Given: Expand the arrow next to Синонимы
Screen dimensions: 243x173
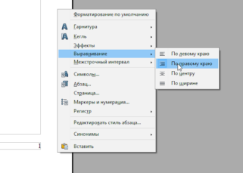Looking at the screenshot, I should tap(151, 135).
